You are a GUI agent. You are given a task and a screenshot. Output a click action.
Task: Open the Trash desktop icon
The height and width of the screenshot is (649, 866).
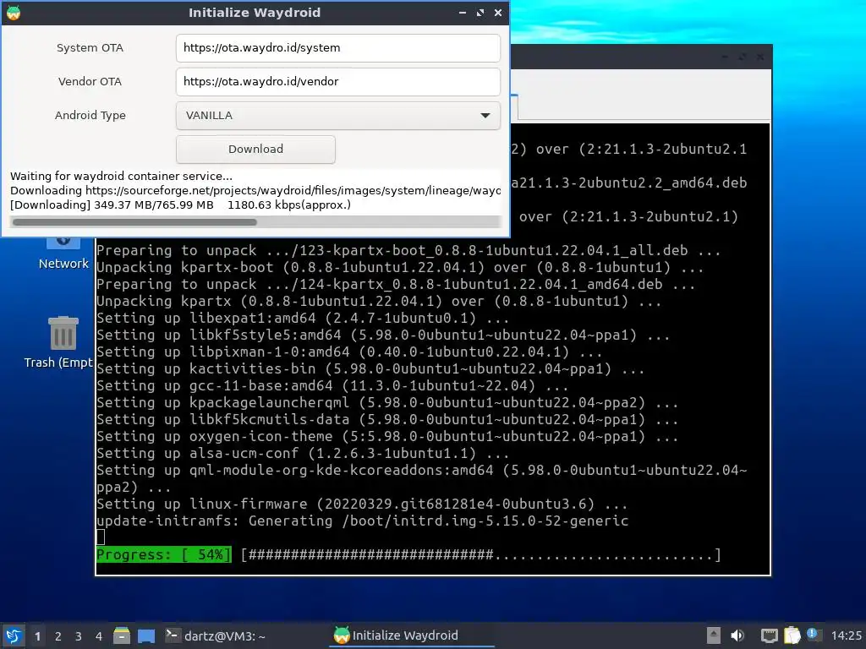(x=63, y=333)
